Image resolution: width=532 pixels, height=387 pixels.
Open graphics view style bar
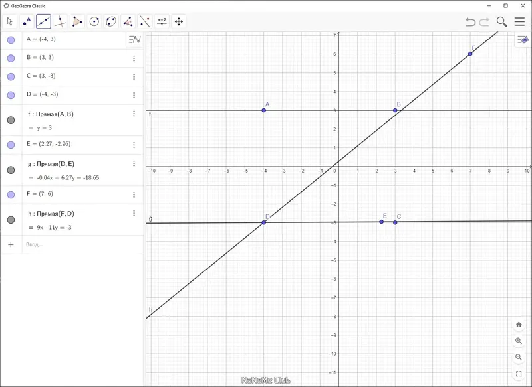pos(523,40)
